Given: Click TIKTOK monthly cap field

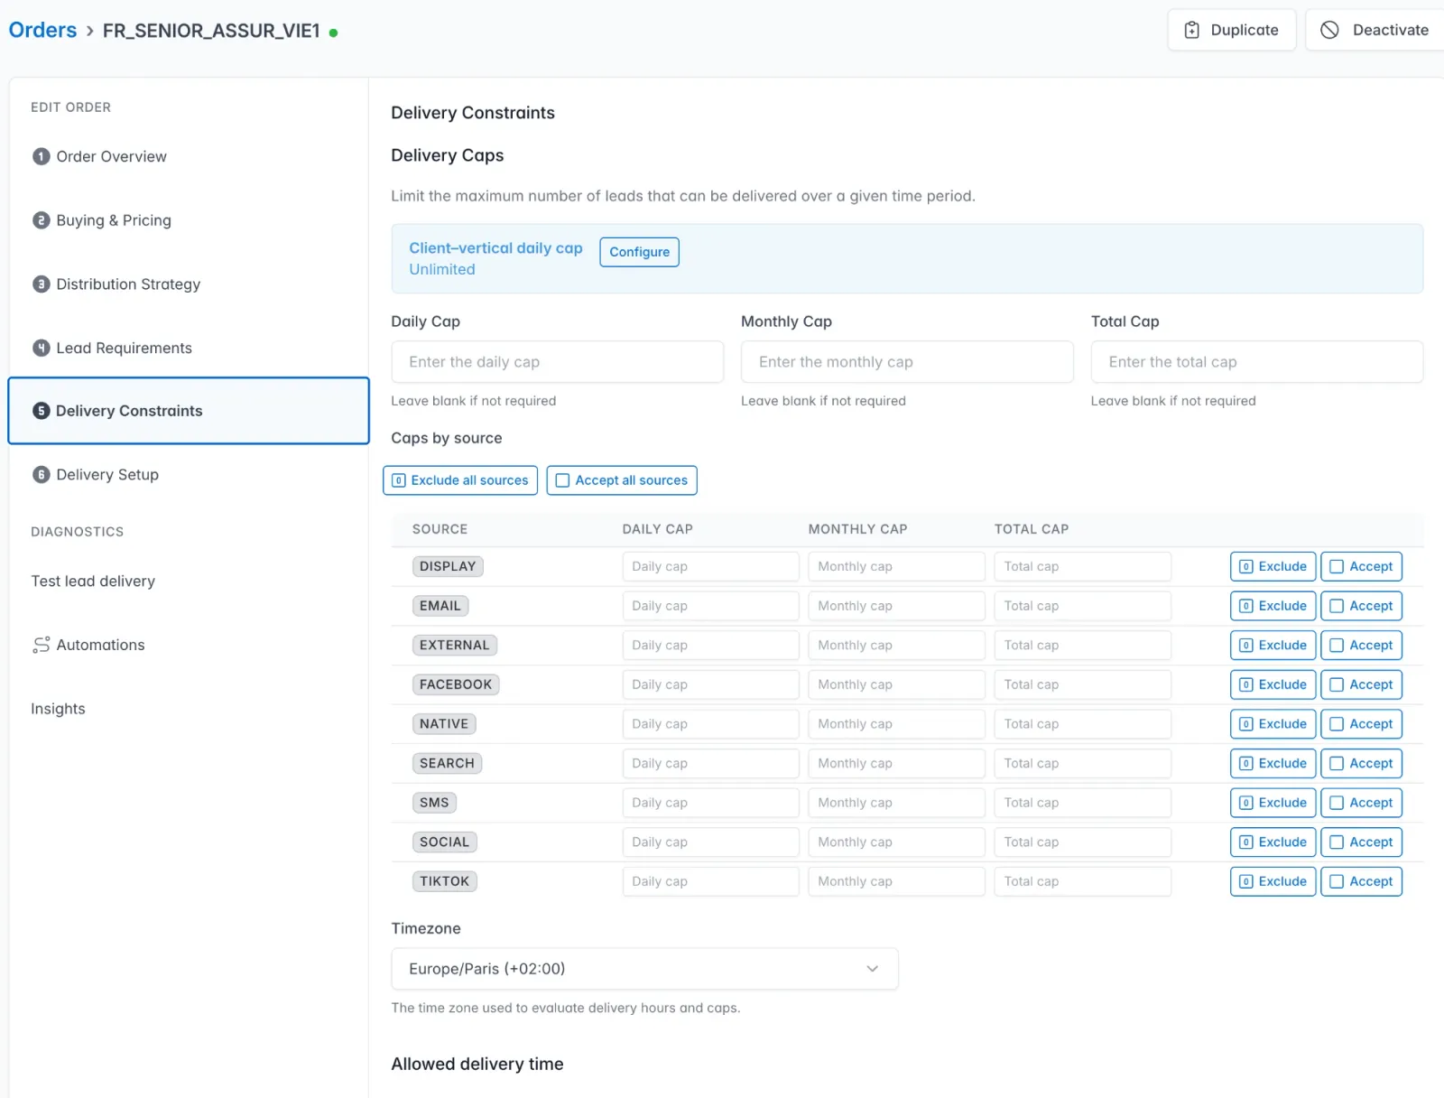Looking at the screenshot, I should click(x=896, y=881).
